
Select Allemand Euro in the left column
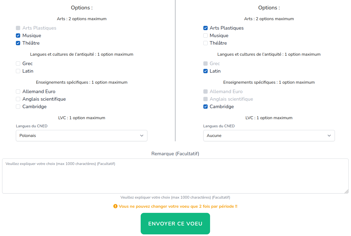click(x=18, y=91)
